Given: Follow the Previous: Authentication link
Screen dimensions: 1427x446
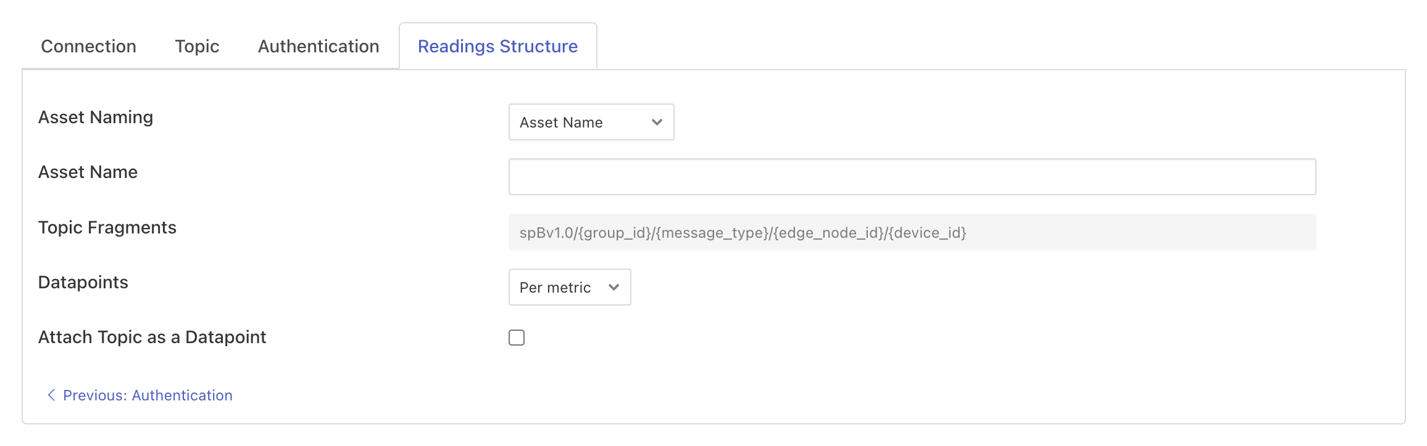Looking at the screenshot, I should point(148,395).
